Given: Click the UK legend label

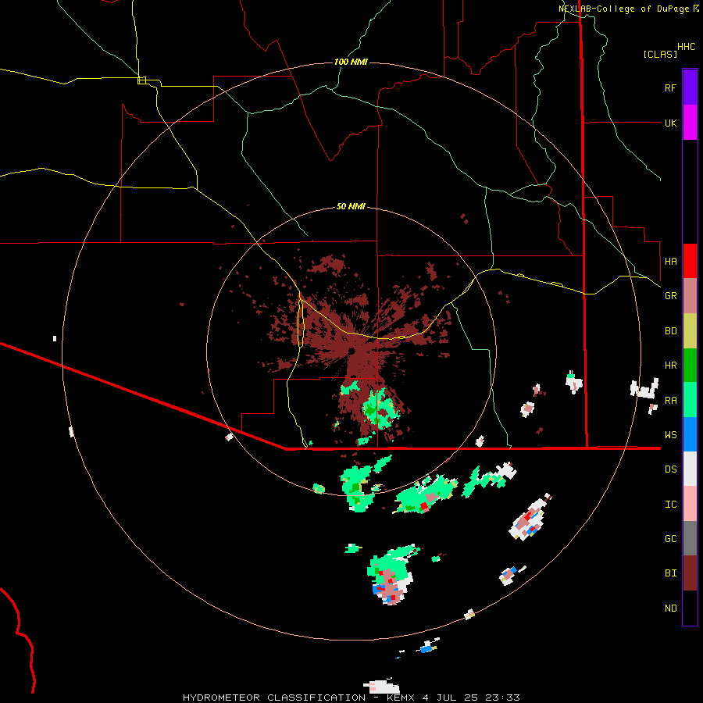Looking at the screenshot, I should tap(670, 123).
